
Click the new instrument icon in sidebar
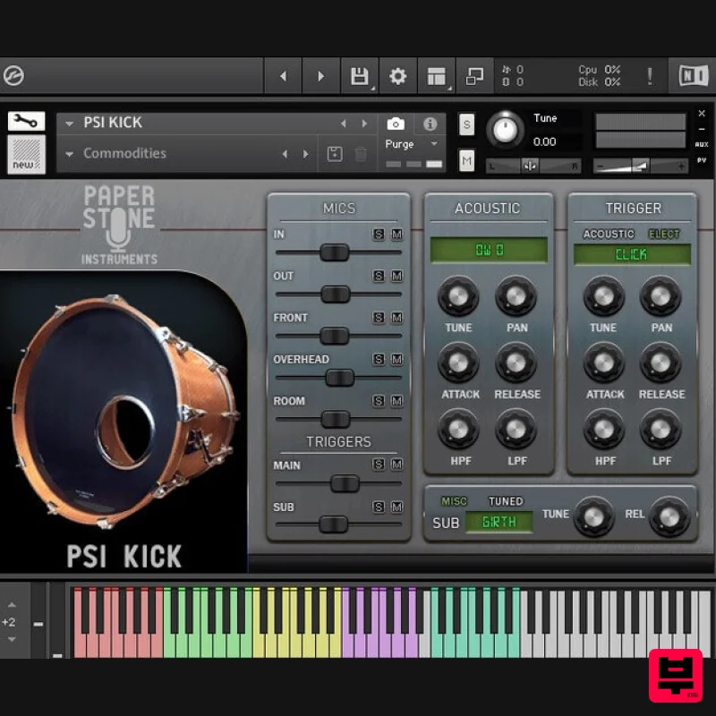point(24,152)
